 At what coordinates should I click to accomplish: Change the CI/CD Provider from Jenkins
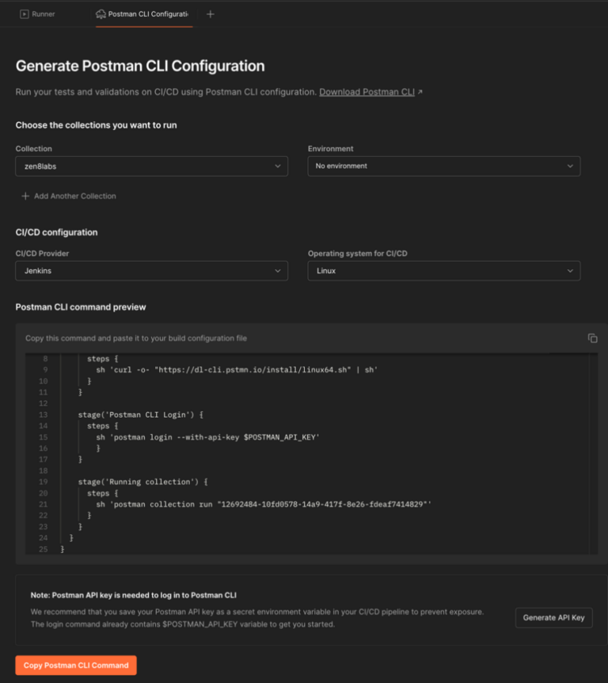[152, 270]
